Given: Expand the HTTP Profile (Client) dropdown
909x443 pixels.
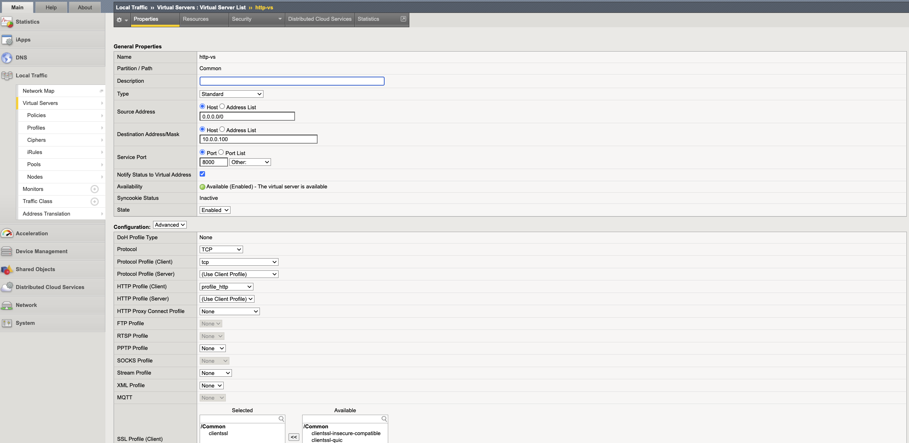Looking at the screenshot, I should (x=226, y=287).
